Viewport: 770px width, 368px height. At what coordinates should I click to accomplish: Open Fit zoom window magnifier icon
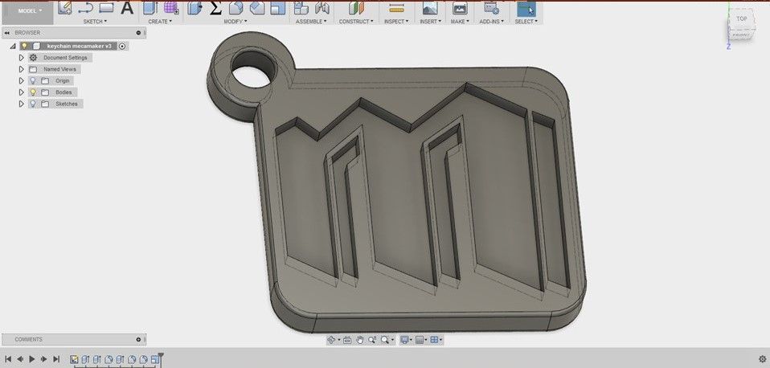coord(384,340)
